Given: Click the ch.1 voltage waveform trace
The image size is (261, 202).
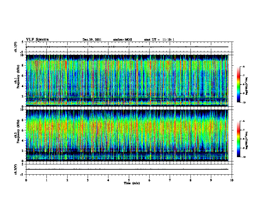Looking at the screenshot, I should (x=127, y=47).
